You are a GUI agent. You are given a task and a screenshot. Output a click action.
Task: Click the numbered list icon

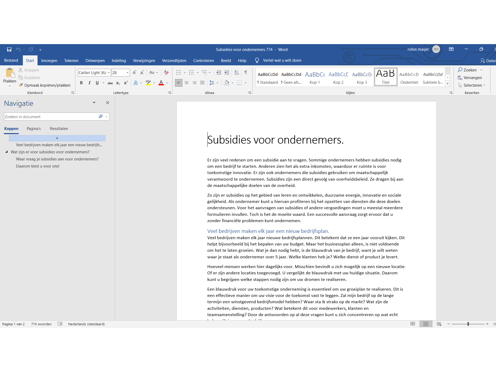pyautogui.click(x=192, y=72)
